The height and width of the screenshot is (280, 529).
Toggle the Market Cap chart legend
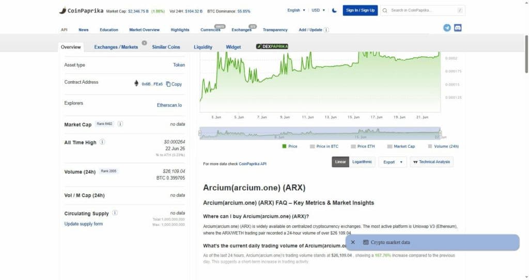click(x=401, y=146)
